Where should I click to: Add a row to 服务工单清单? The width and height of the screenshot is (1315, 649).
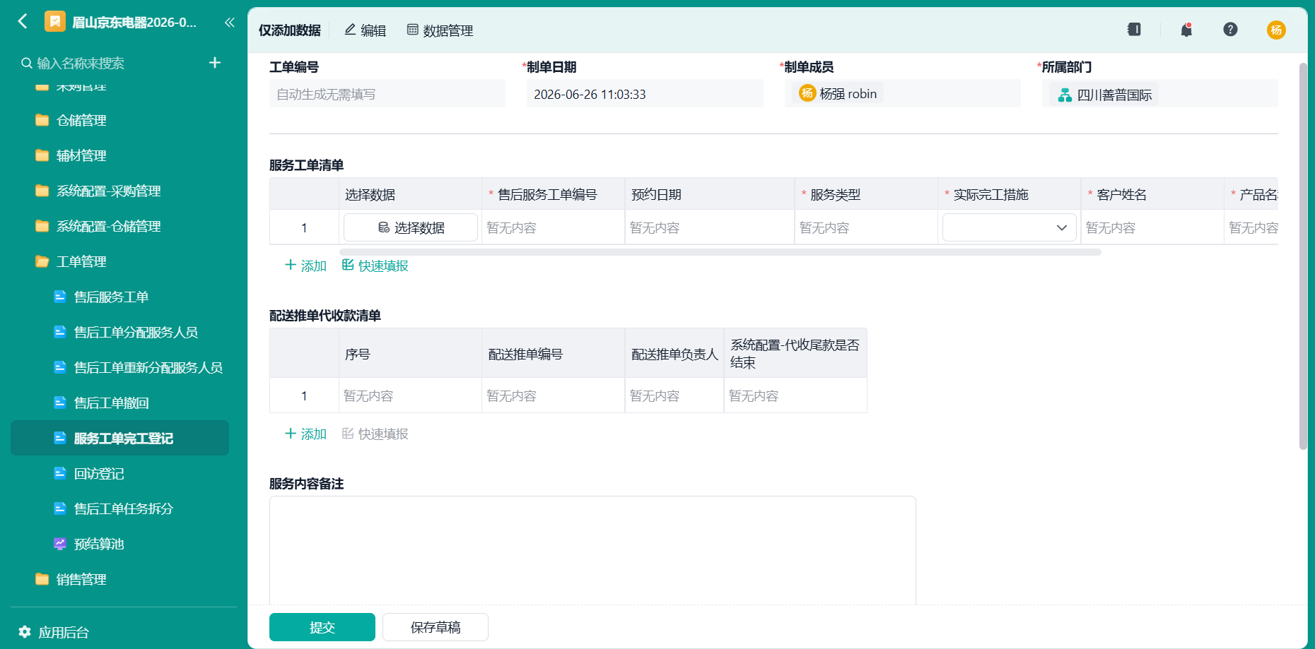(305, 266)
